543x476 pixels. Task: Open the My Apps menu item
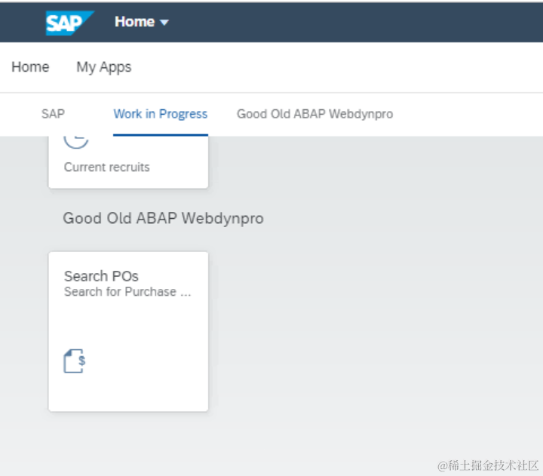tap(104, 67)
